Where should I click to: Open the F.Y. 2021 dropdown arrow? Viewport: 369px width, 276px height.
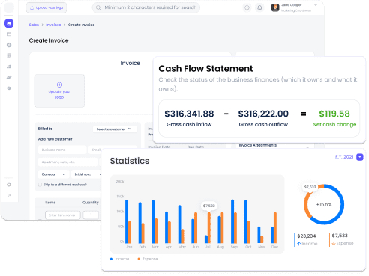click(360, 157)
